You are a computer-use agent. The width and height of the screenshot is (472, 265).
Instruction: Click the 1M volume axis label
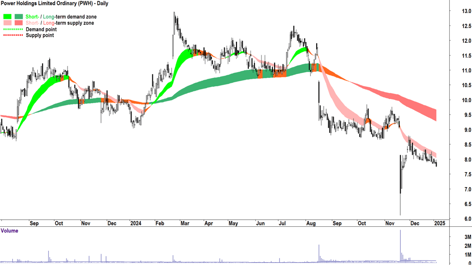click(x=468, y=255)
